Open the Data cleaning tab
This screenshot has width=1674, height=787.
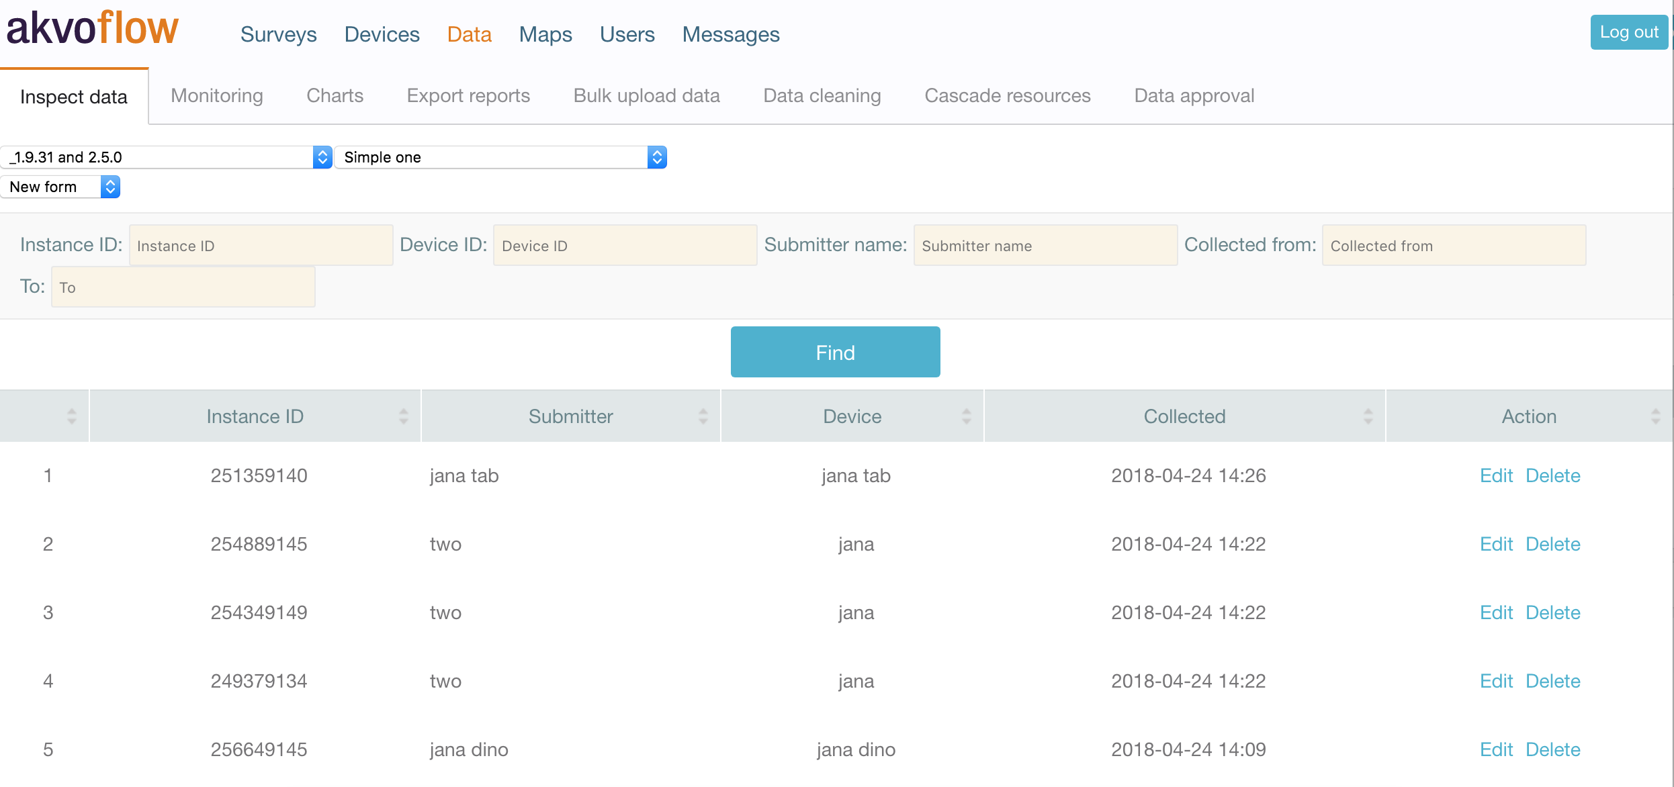tap(822, 96)
